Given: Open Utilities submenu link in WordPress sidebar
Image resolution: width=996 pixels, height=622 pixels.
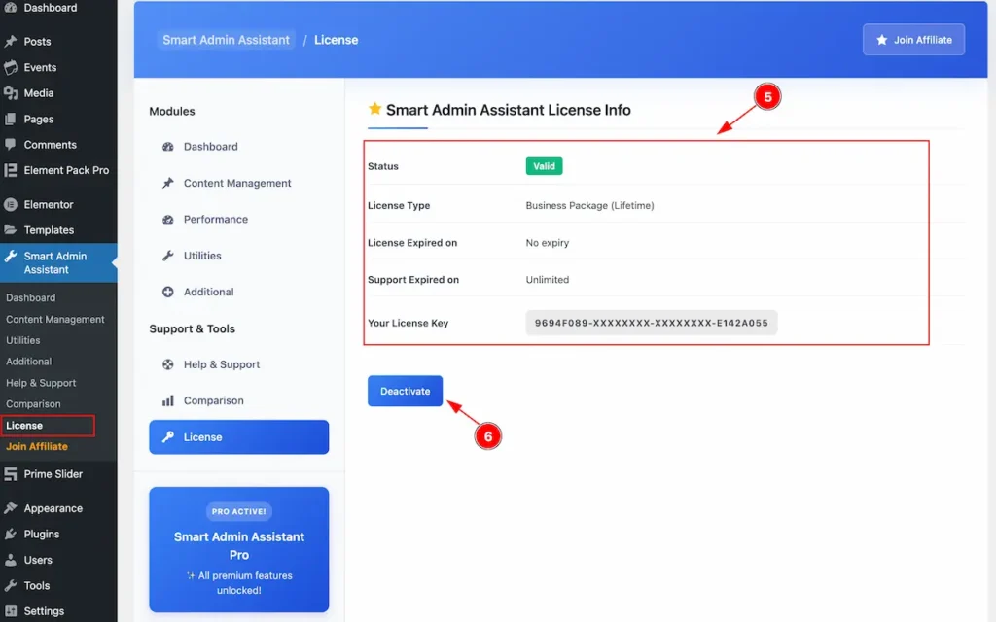Looking at the screenshot, I should (23, 340).
